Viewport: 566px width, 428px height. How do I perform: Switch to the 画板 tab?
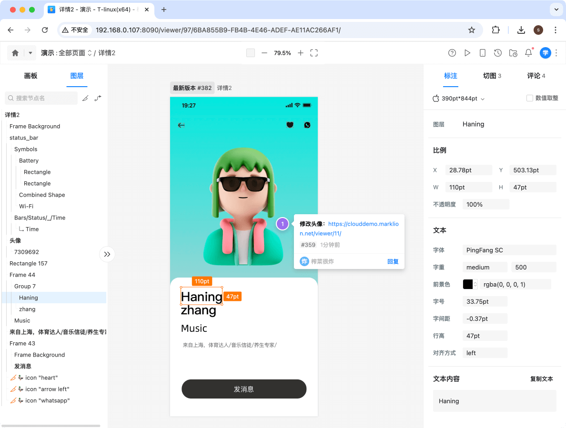click(x=30, y=76)
